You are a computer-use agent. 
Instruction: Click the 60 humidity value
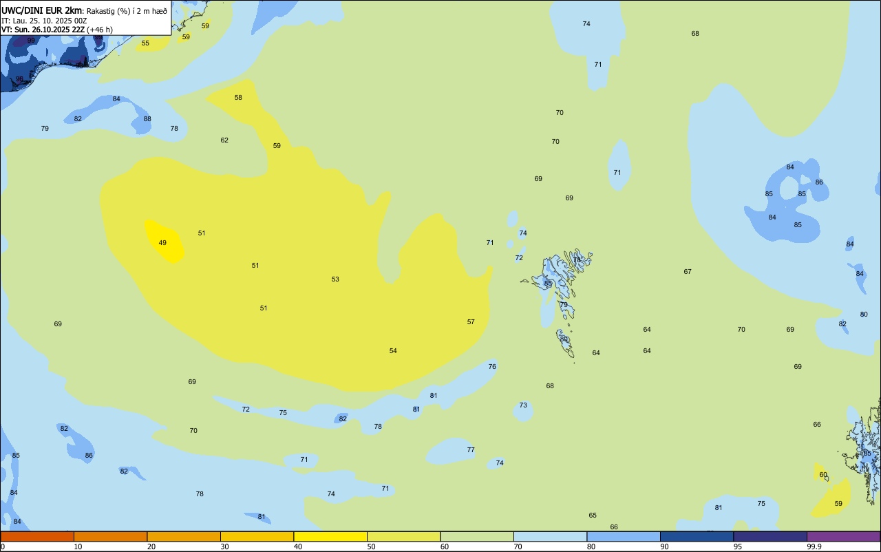[x=823, y=475]
